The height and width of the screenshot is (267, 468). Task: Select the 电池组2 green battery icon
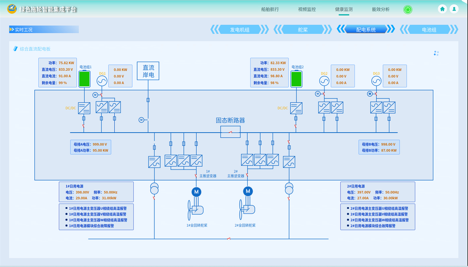tap(296, 79)
